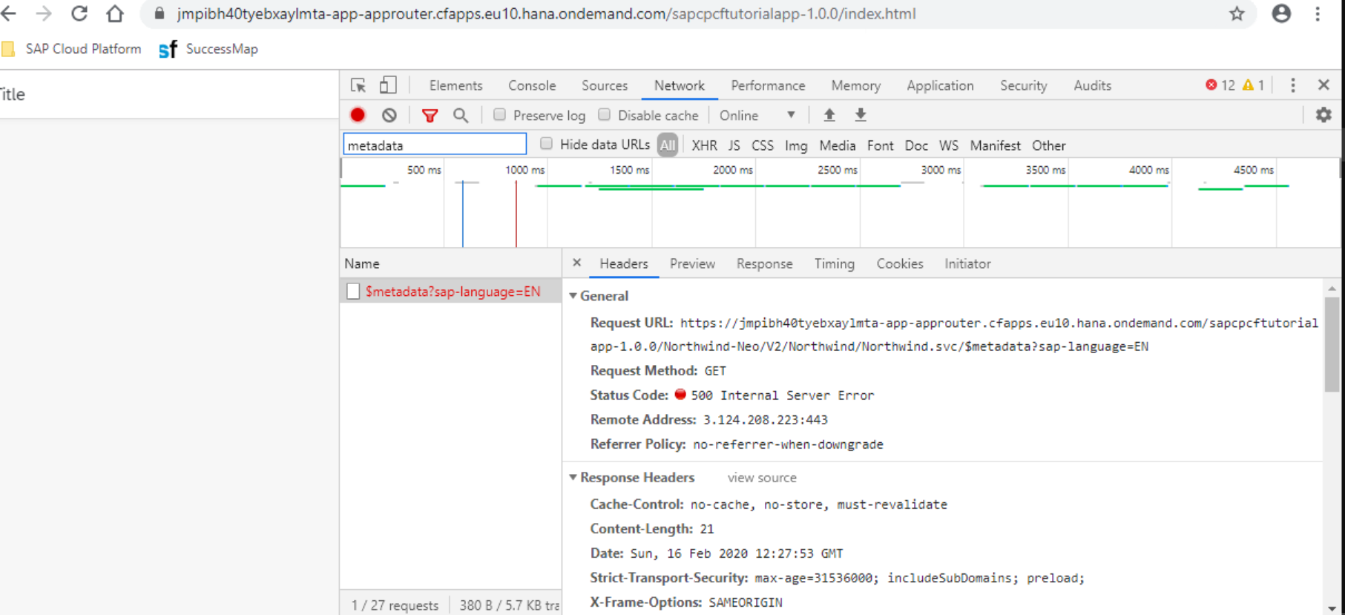
Task: Open the Chrome profile menu
Action: [1281, 13]
